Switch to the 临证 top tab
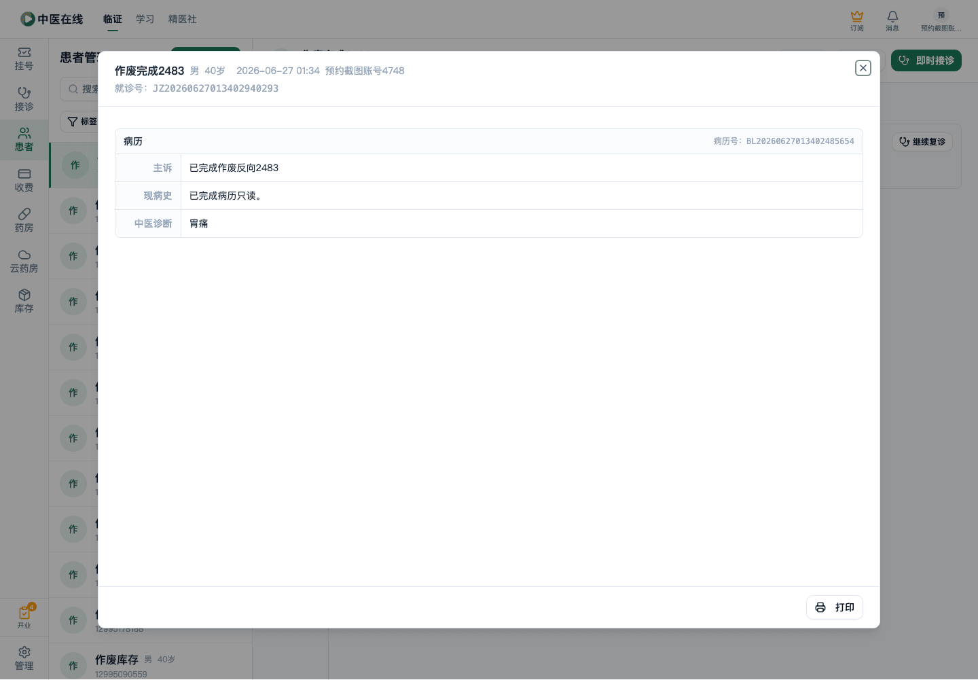This screenshot has height=680, width=978. [x=113, y=19]
